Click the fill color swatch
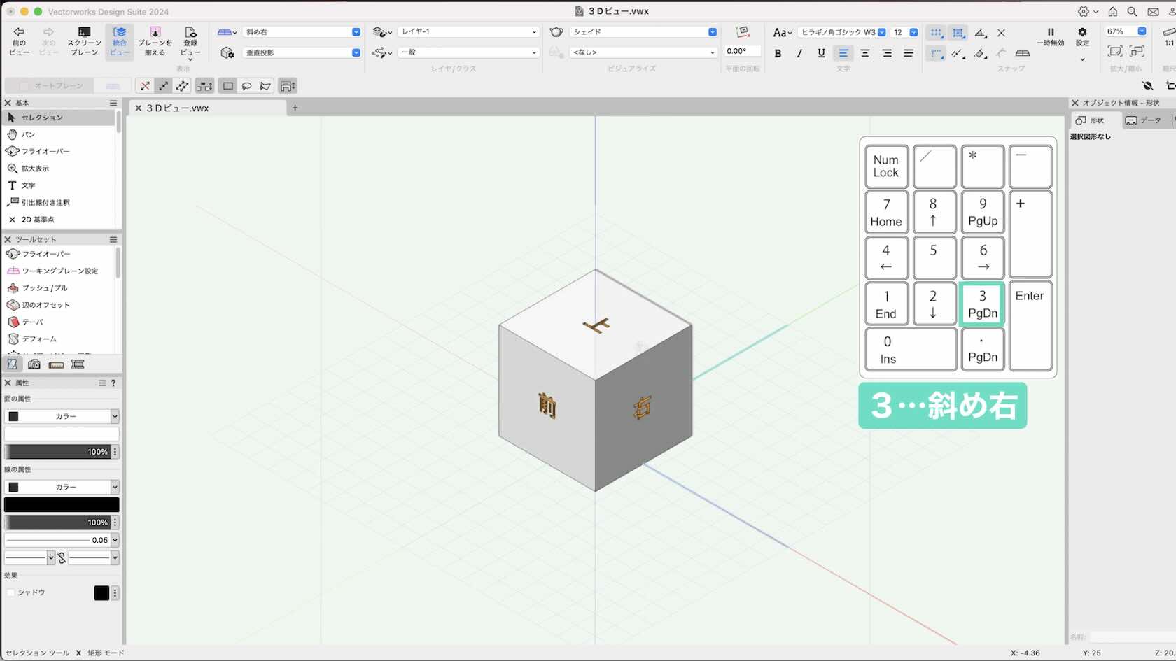The height and width of the screenshot is (661, 1176). [x=62, y=434]
